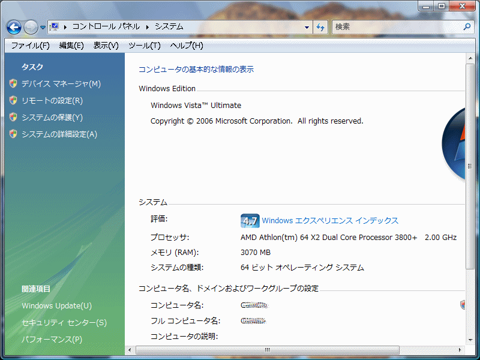Click the computer icon in the address bar
The image size is (480, 360).
click(x=55, y=27)
